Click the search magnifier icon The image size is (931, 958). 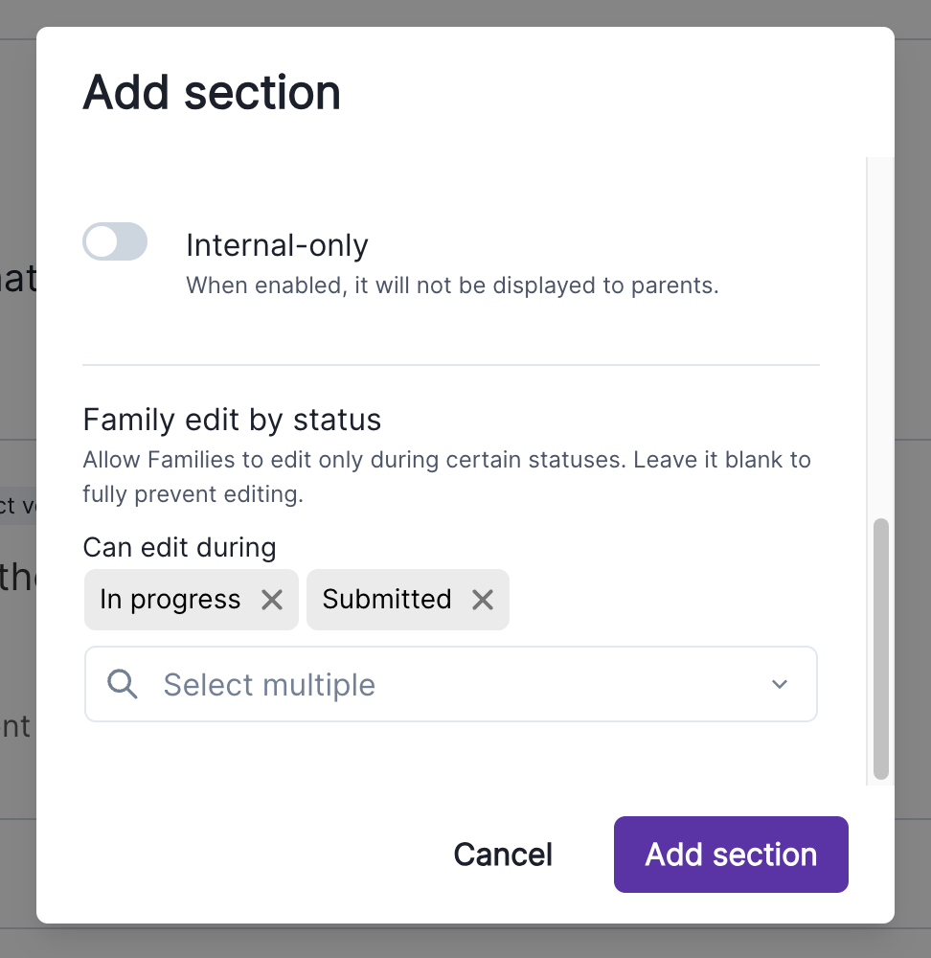tap(123, 684)
